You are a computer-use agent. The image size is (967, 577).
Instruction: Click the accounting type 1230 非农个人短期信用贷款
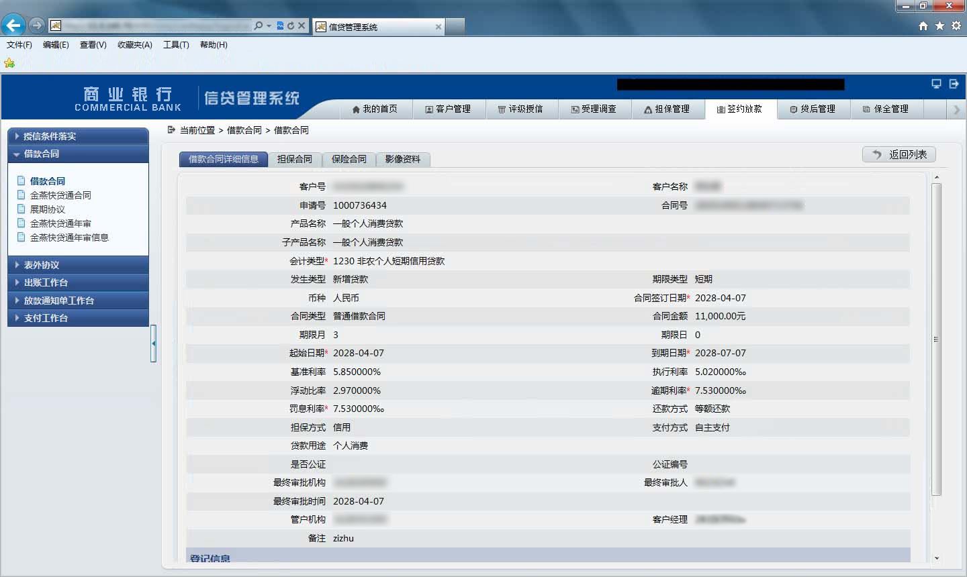coord(389,261)
